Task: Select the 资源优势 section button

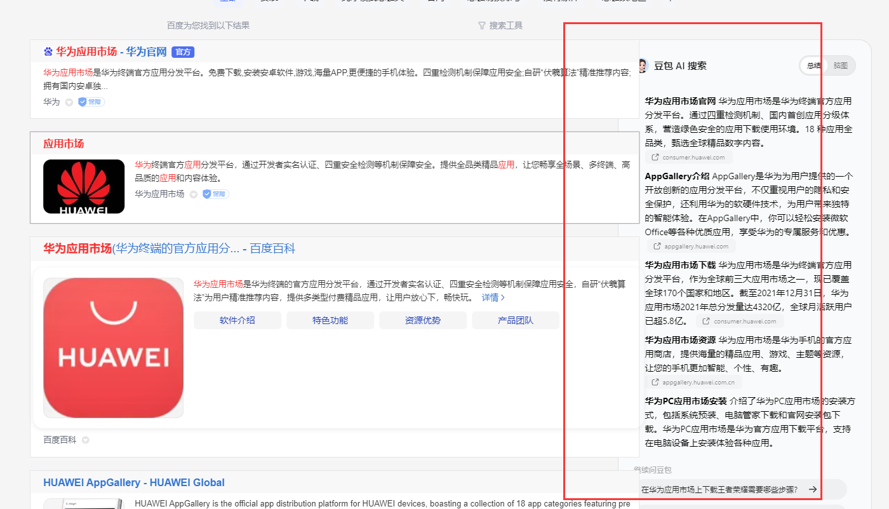Action: (x=423, y=320)
